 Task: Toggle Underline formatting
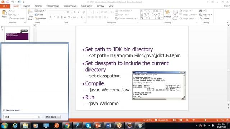point(58,17)
